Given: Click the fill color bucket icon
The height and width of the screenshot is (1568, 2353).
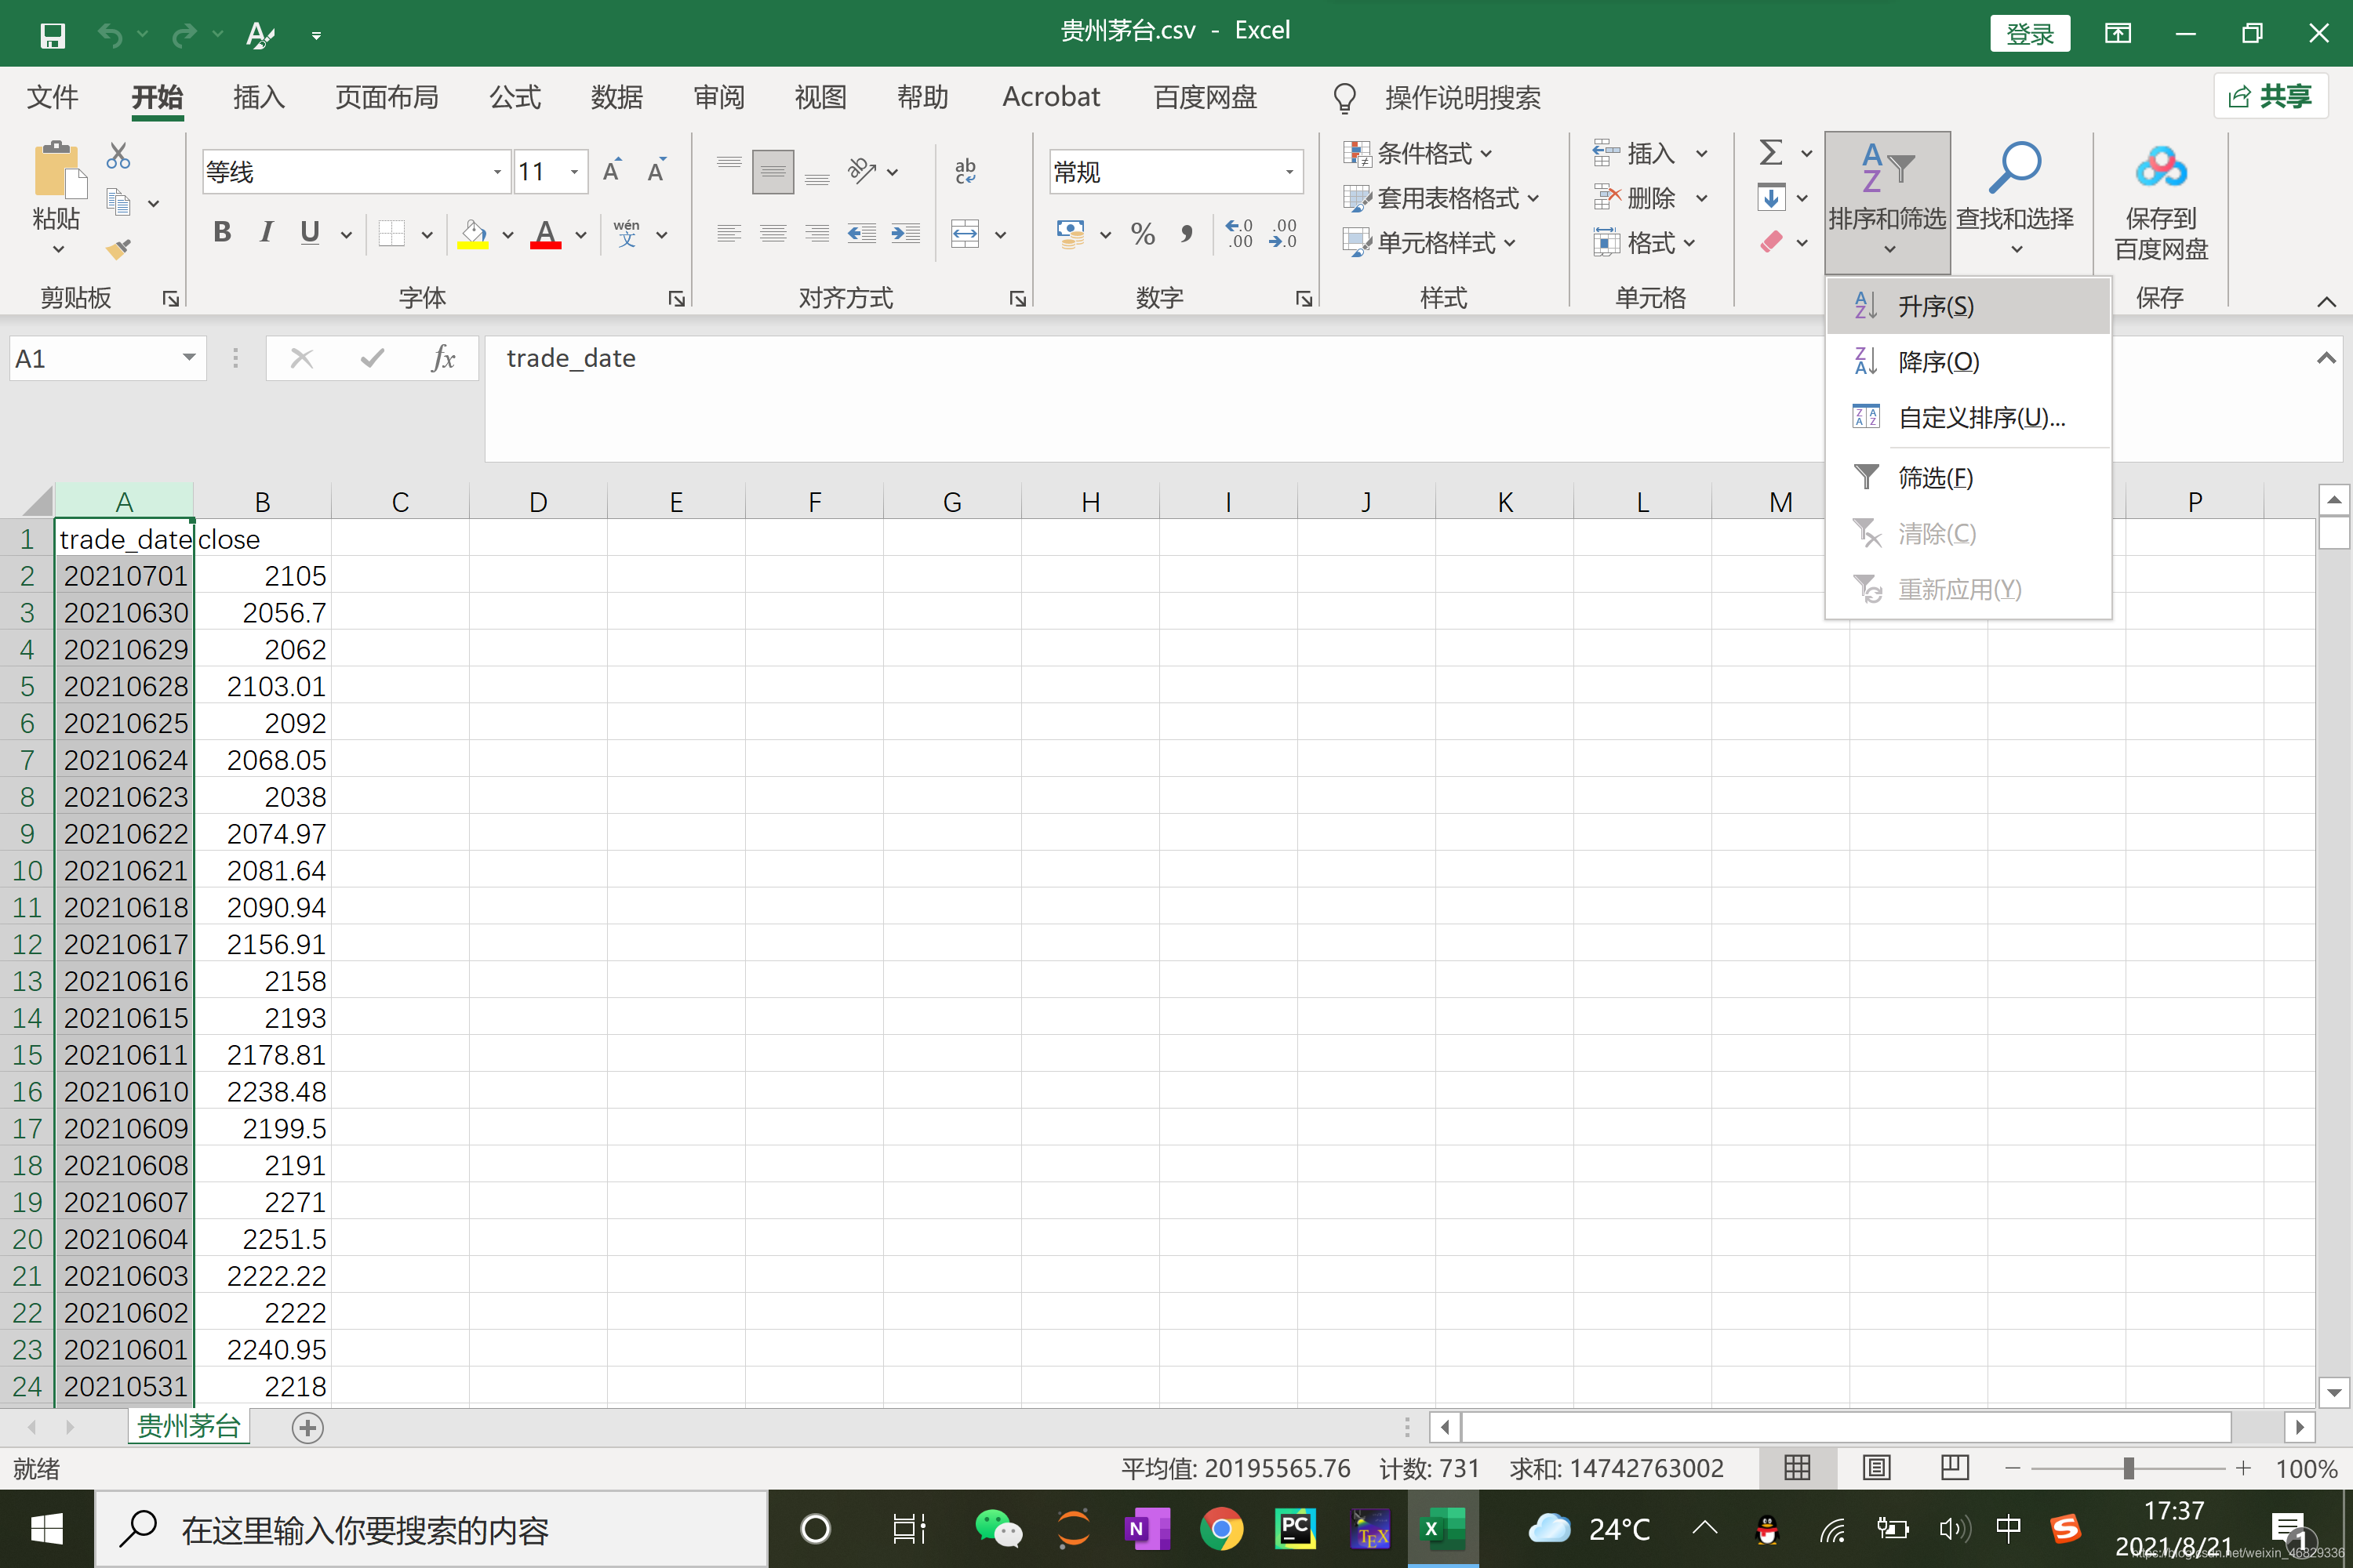Looking at the screenshot, I should (472, 234).
